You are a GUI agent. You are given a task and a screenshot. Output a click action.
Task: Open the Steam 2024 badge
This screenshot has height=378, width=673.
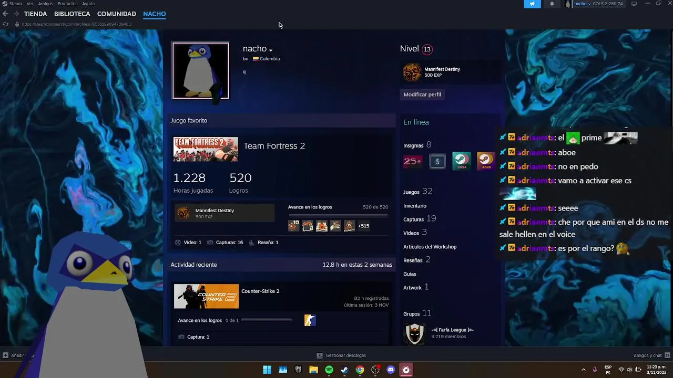(462, 161)
